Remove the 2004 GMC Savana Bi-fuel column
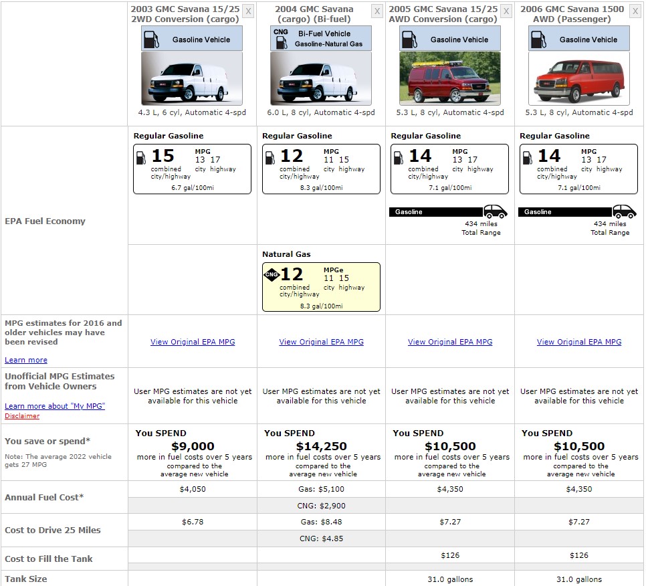The height and width of the screenshot is (586, 646). tap(377, 11)
